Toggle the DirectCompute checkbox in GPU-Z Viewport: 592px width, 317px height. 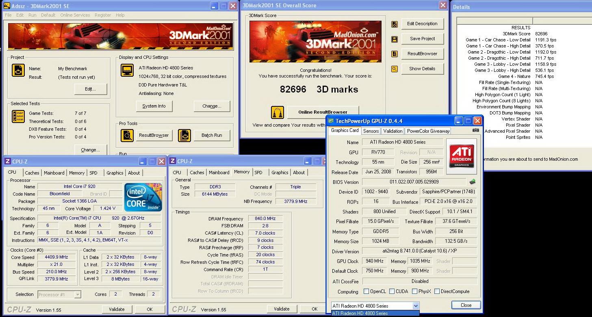(x=437, y=291)
